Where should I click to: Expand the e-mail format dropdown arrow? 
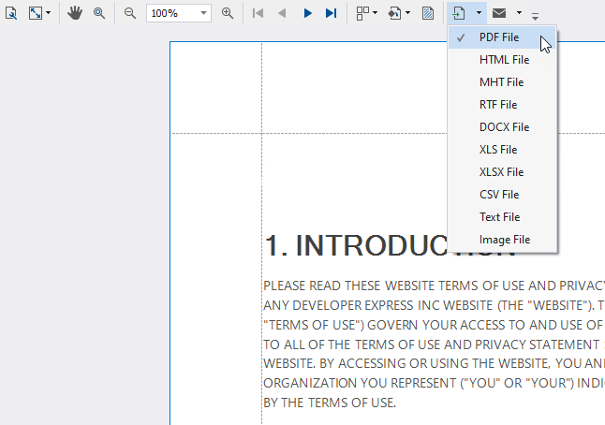(519, 13)
